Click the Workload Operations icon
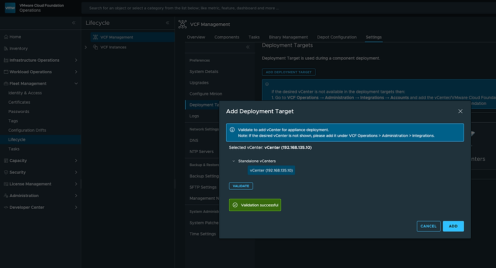 [6, 72]
